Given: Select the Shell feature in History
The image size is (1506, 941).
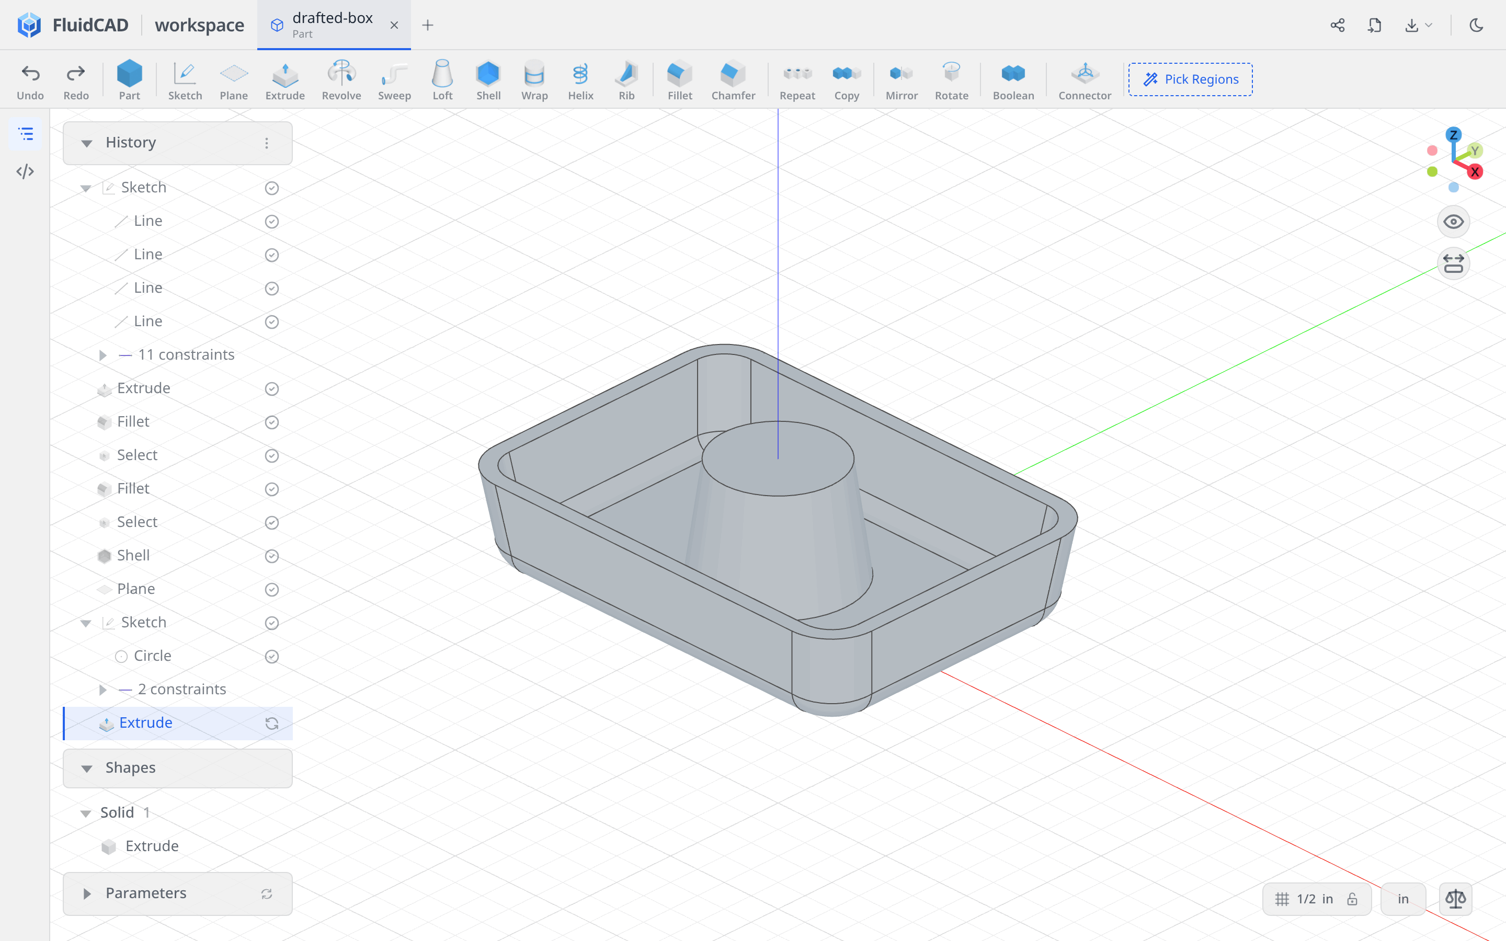Looking at the screenshot, I should tap(177, 556).
